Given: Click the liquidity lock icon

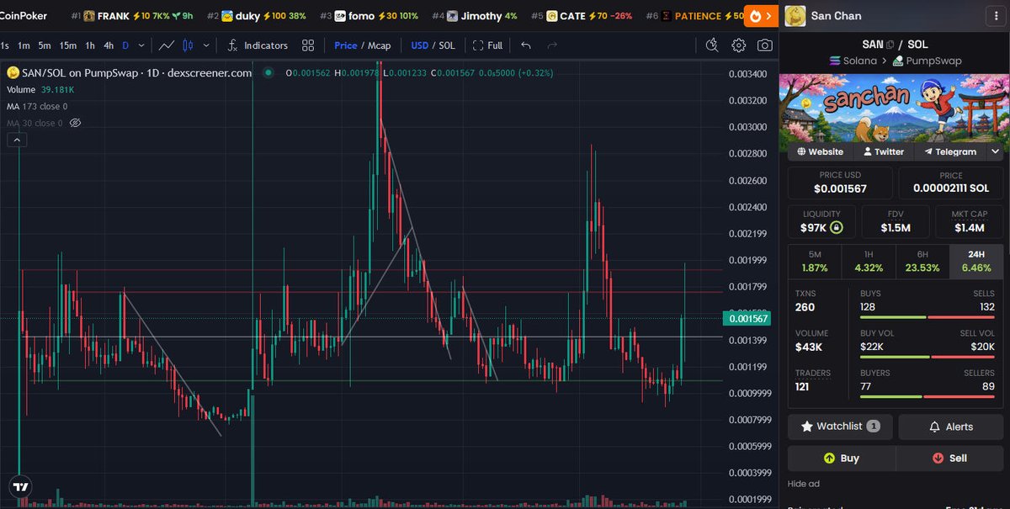Looking at the screenshot, I should tap(836, 227).
